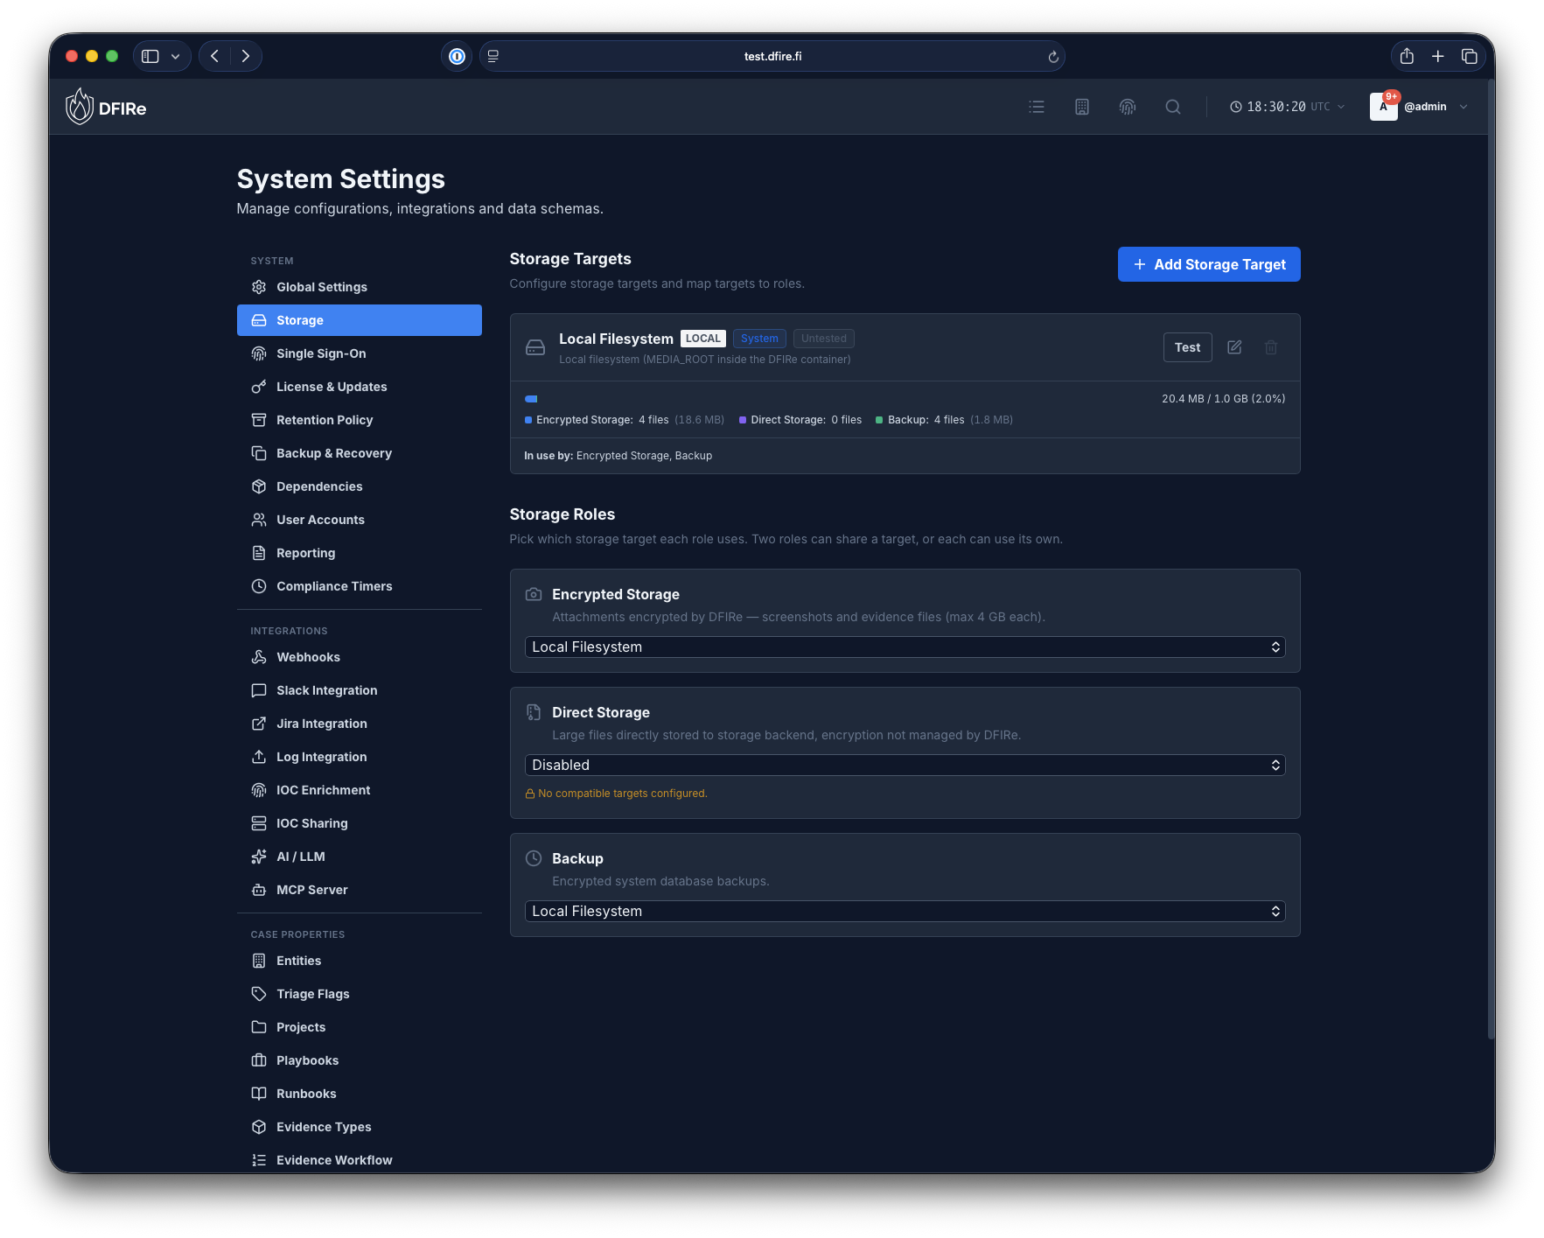Open Single Sign-On settings
The image size is (1544, 1238).
tap(359, 353)
